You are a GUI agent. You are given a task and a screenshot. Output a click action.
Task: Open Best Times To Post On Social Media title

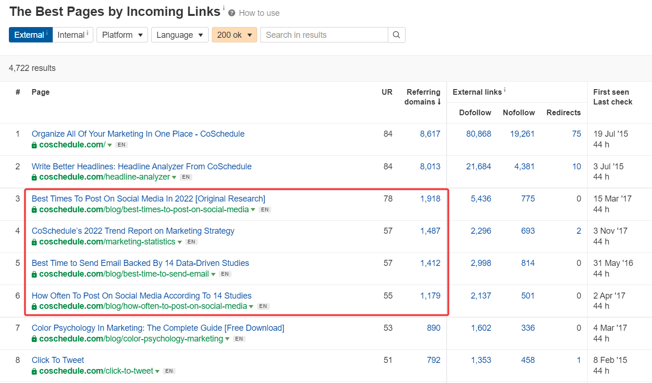pos(148,199)
